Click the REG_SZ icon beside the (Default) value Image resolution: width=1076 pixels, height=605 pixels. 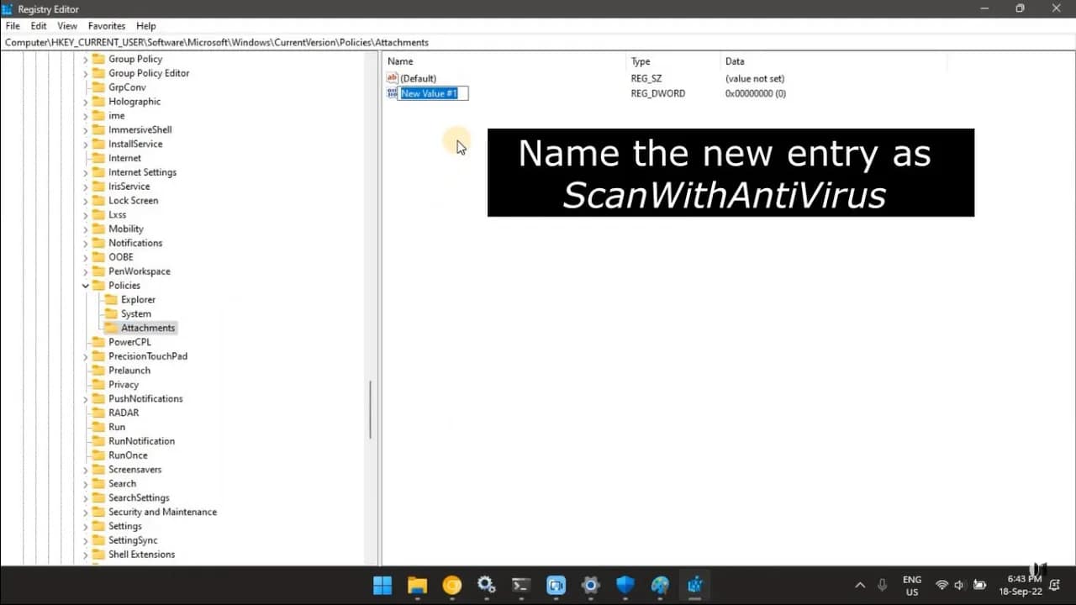(x=391, y=78)
